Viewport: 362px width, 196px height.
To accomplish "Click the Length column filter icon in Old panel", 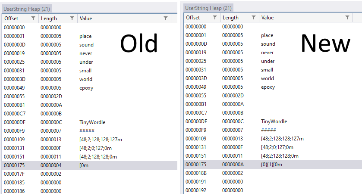I will tap(72, 19).
